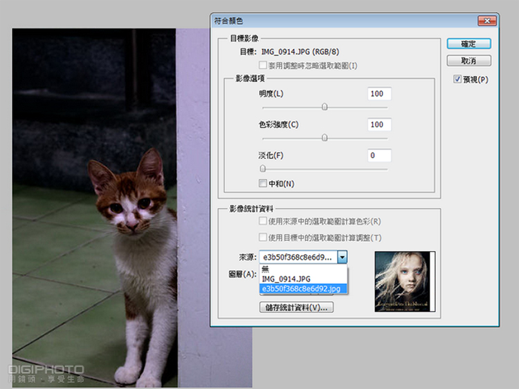Screen dimensions: 519x389
Task: Click the 儲存統計資料(V)... button
Action: click(x=297, y=307)
